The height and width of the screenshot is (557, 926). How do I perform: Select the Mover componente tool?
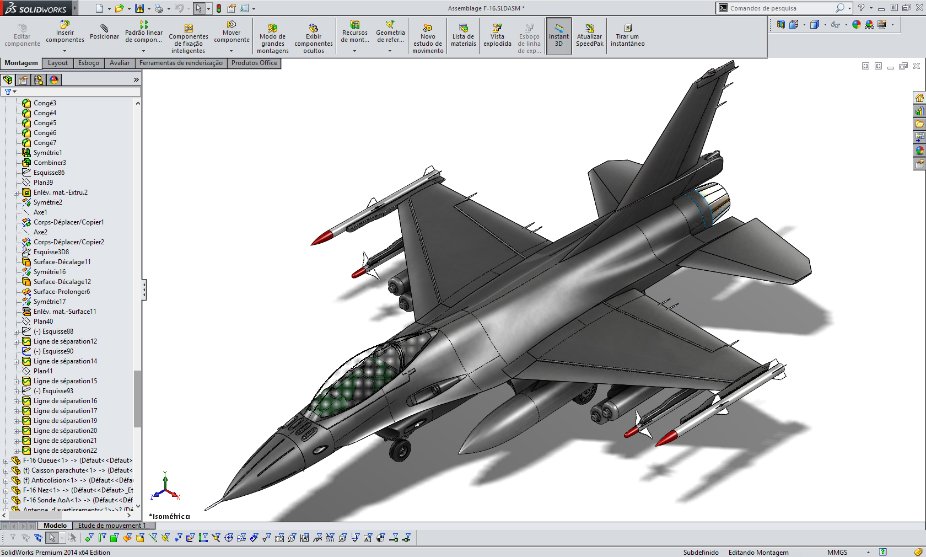pos(232,32)
